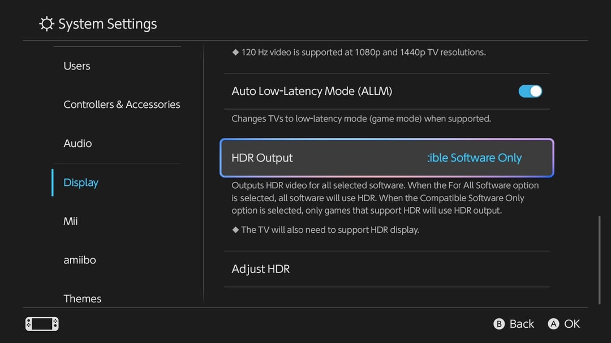This screenshot has width=611, height=343.
Task: Select the HDR Output row label
Action: coord(263,158)
